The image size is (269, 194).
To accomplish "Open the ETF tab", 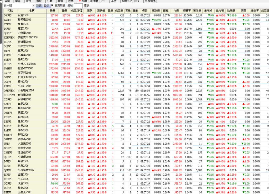I will [103, 1].
